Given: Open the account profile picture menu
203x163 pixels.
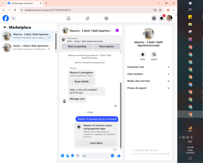Looking at the screenshot, I should click(169, 18).
